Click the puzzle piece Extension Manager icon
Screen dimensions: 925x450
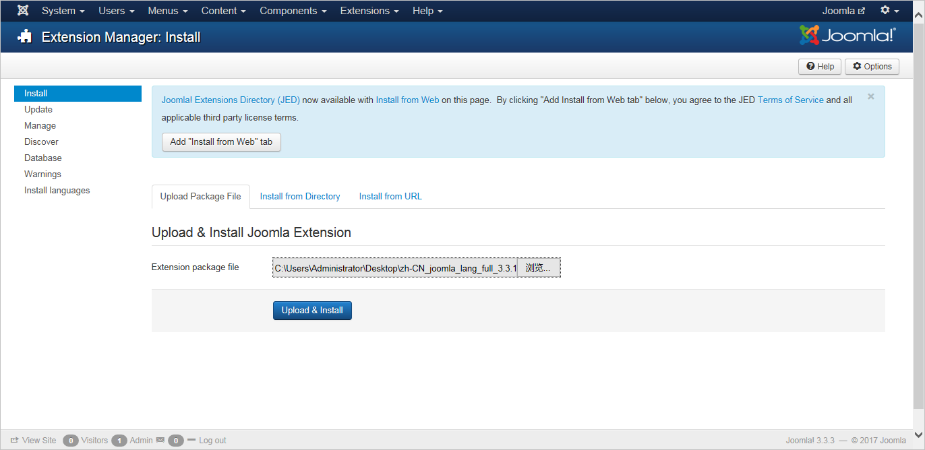(25, 36)
